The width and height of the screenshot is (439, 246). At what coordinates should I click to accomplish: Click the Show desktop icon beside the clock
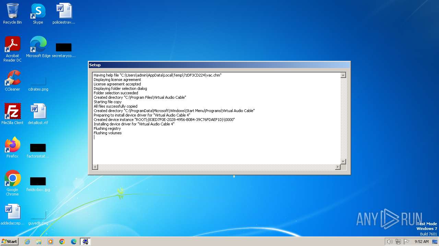click(435, 242)
